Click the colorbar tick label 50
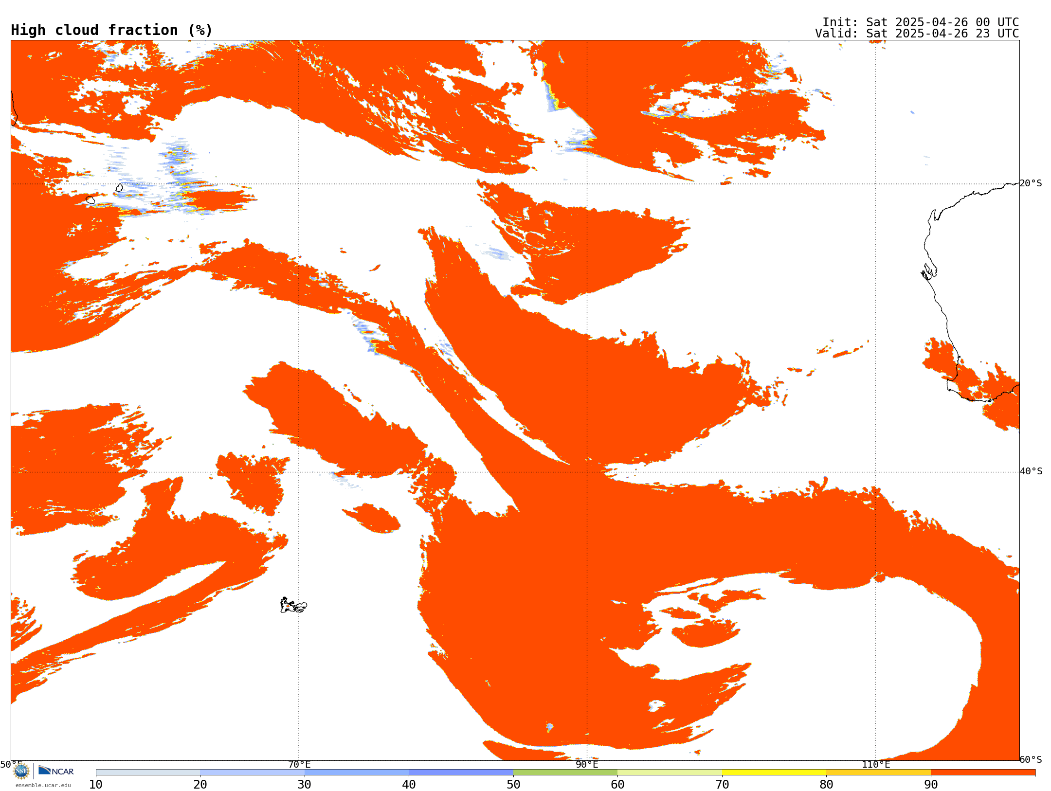 point(513,784)
